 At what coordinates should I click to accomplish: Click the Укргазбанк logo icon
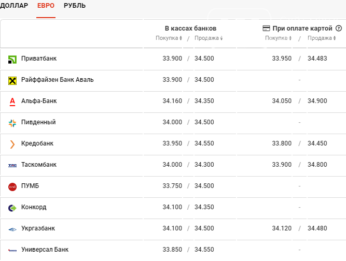click(12, 229)
